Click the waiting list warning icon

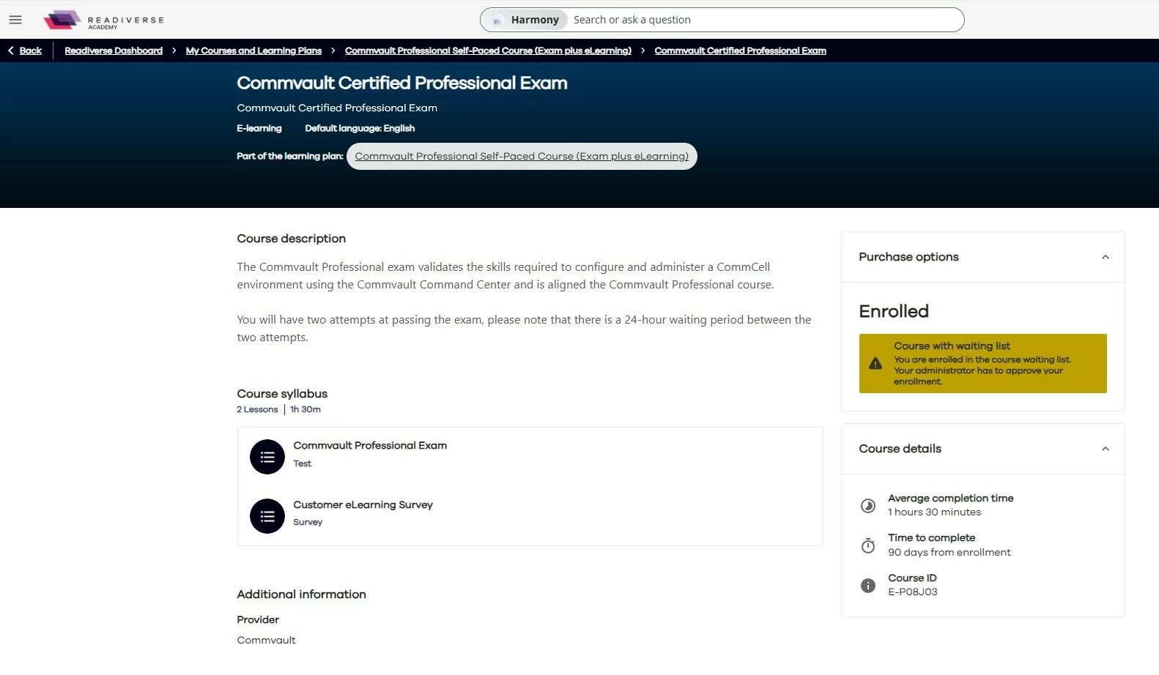tap(875, 363)
